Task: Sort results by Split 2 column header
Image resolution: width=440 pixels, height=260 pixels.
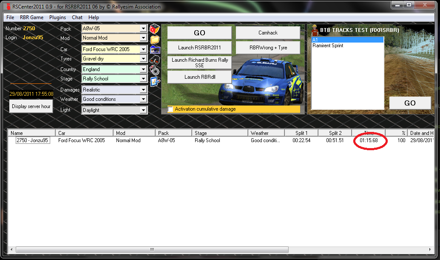Action: [335, 133]
